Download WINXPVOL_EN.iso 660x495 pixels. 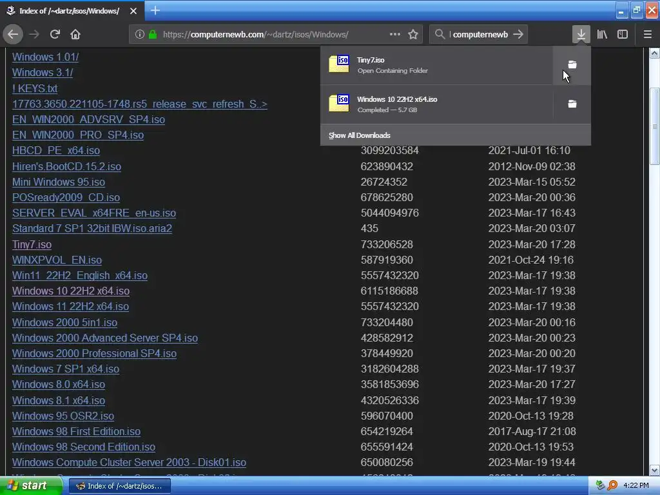pos(57,260)
